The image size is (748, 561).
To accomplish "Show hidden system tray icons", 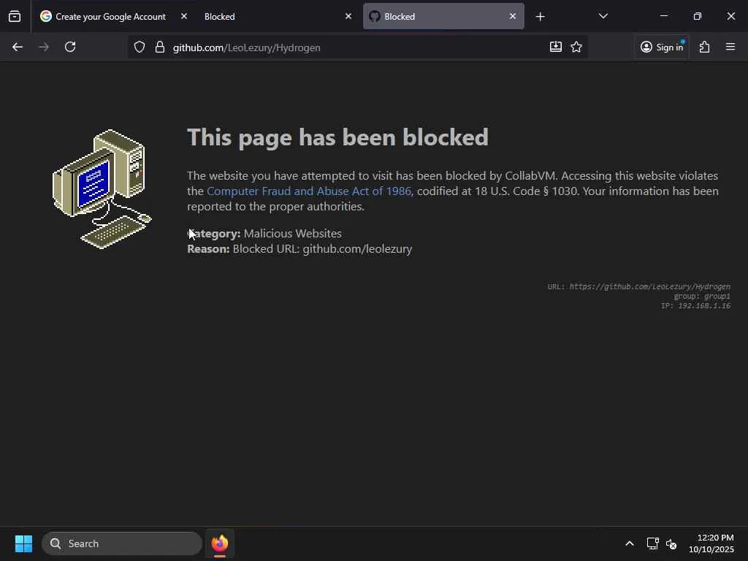I will (x=630, y=543).
